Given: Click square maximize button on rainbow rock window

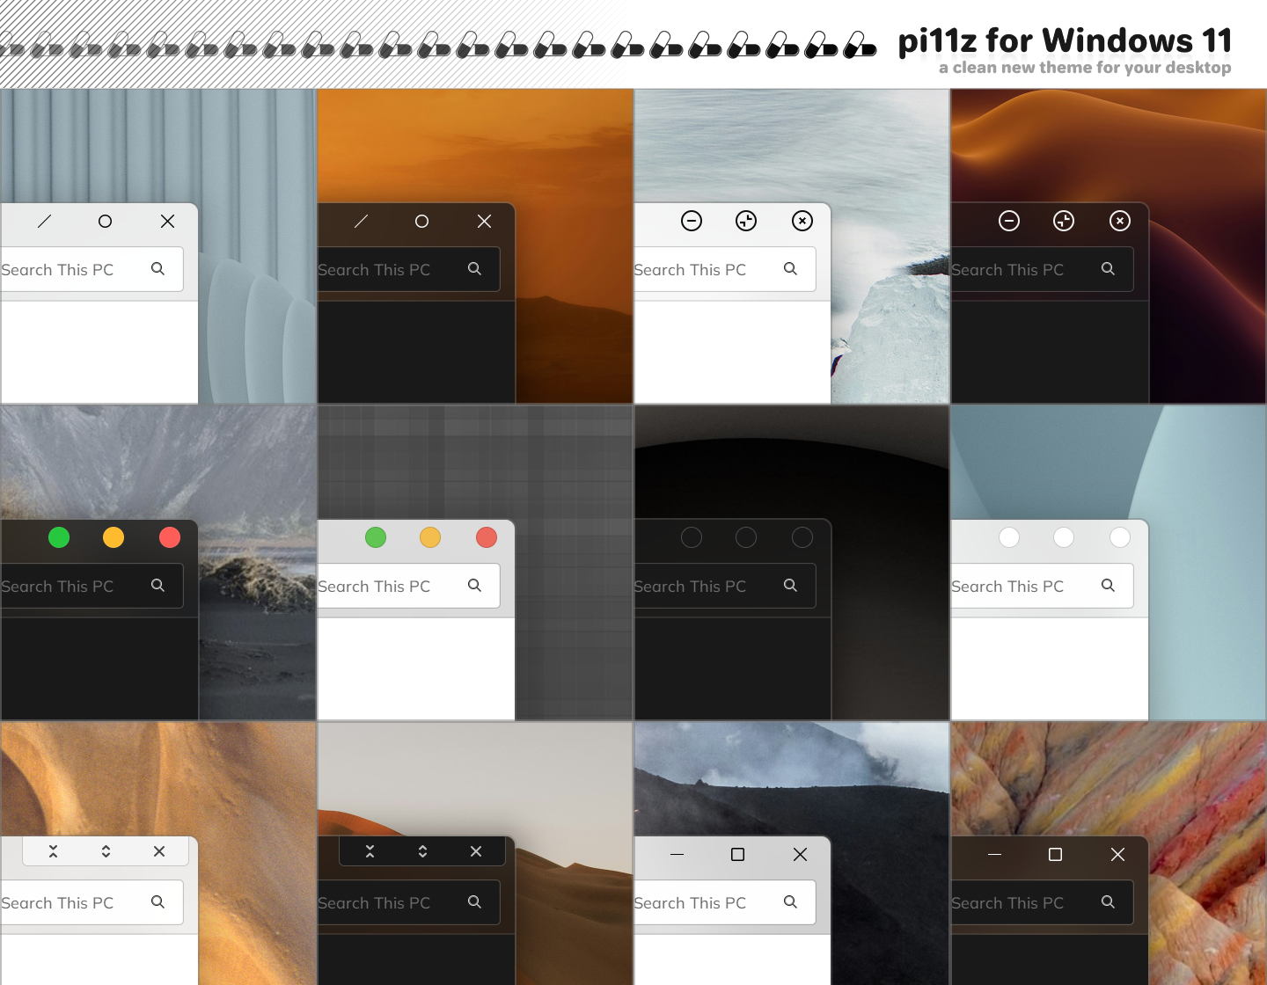Looking at the screenshot, I should click(1056, 855).
